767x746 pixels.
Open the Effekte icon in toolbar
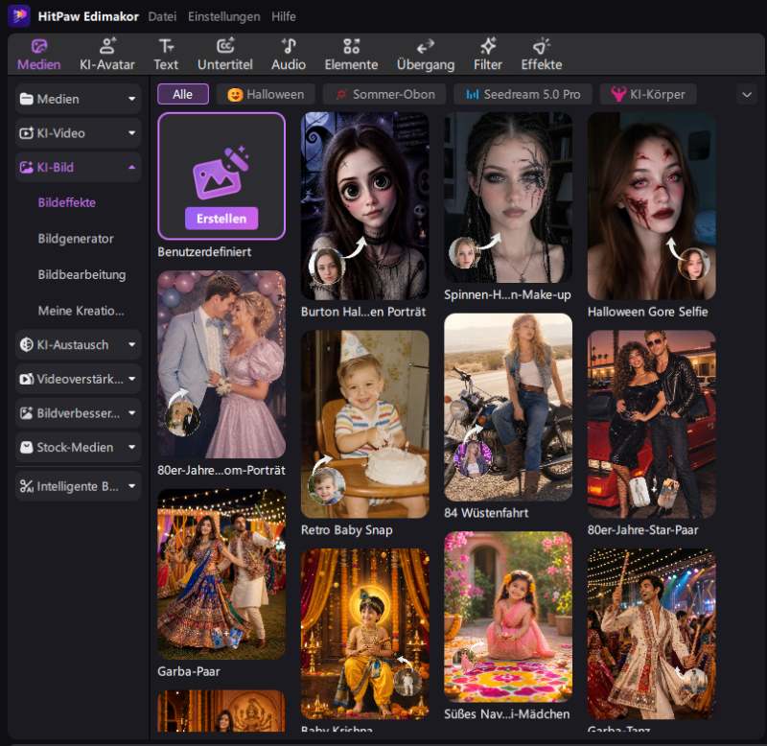tap(542, 46)
